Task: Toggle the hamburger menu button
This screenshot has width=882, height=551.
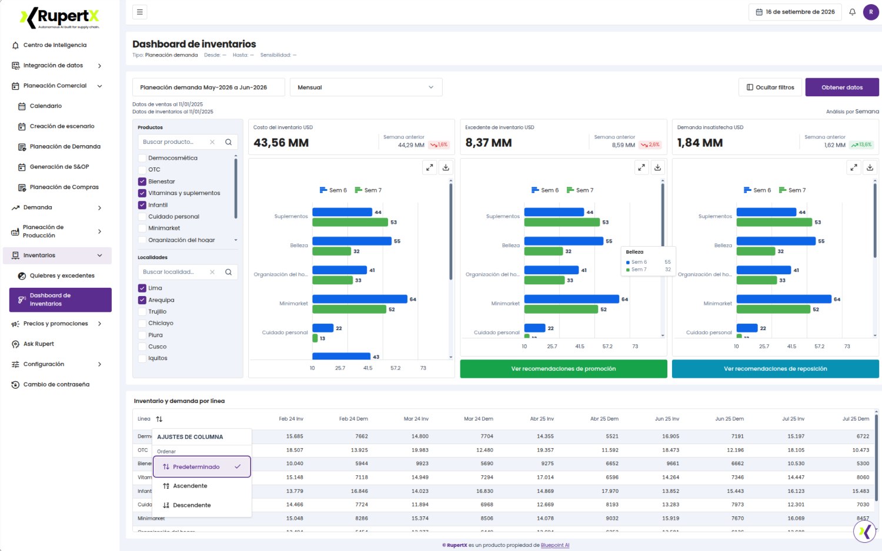Action: click(139, 12)
